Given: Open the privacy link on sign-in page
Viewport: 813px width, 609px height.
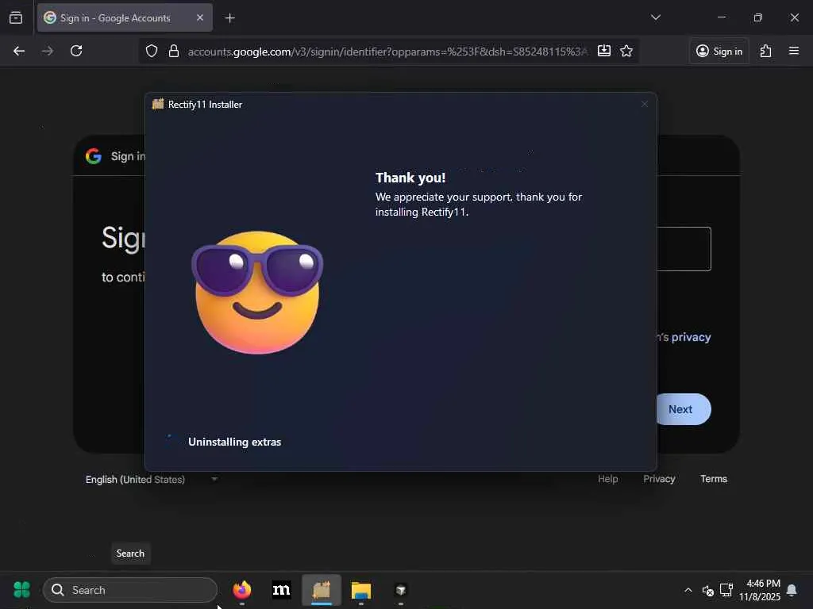Looking at the screenshot, I should 691,337.
